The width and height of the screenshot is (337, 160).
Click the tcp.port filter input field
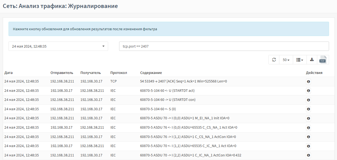224,46
